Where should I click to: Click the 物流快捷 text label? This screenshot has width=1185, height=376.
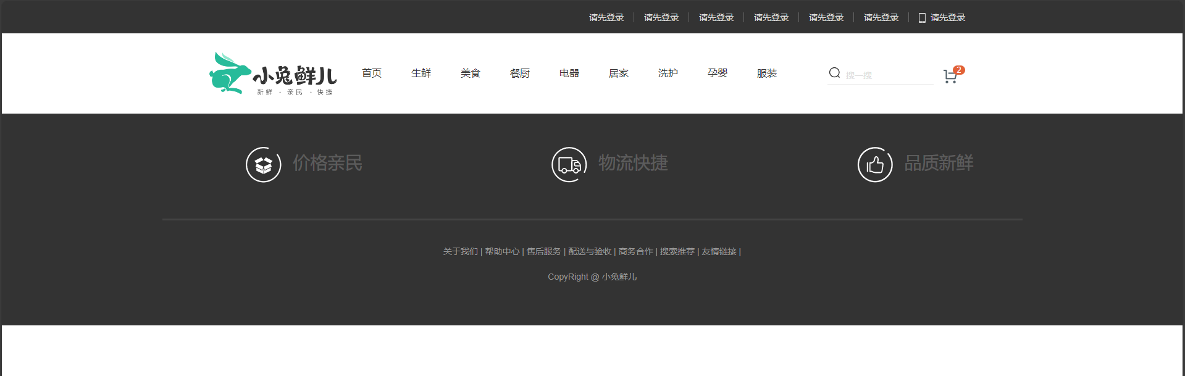coord(633,163)
